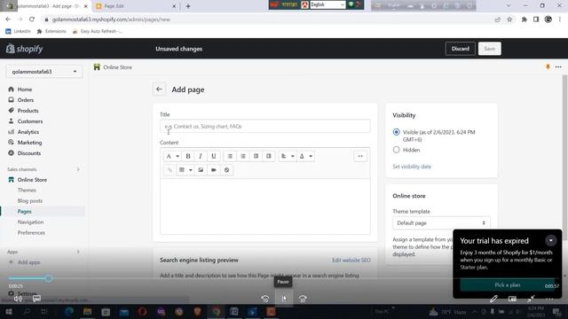Insert a bulleted list in the editor

point(230,156)
